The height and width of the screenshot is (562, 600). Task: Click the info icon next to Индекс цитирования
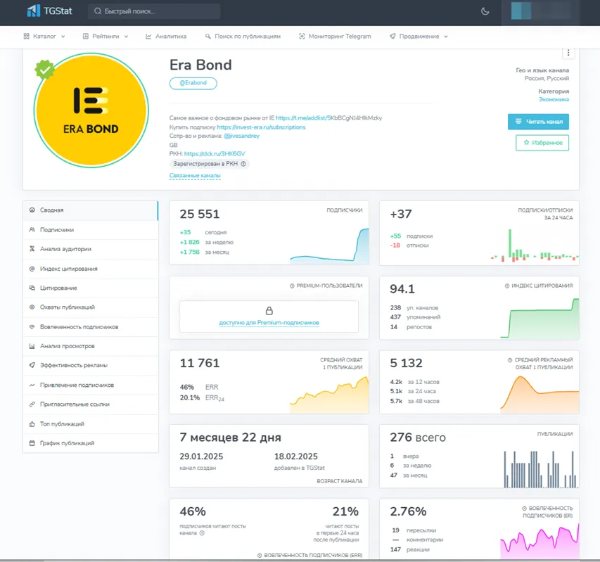click(x=507, y=286)
